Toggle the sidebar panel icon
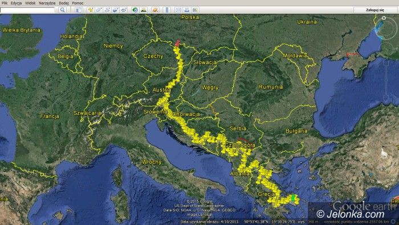Image resolution: width=399 pixels, height=225 pixels. 79,10
